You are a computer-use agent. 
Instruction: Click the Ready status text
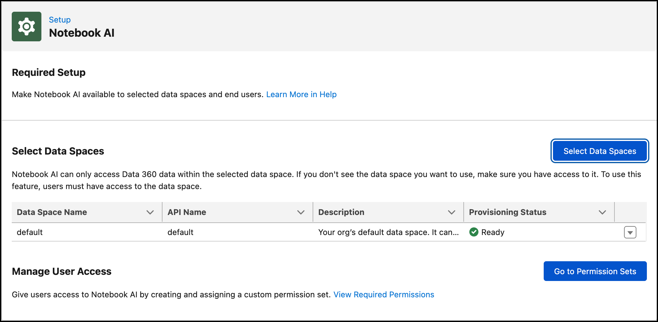[x=493, y=232]
